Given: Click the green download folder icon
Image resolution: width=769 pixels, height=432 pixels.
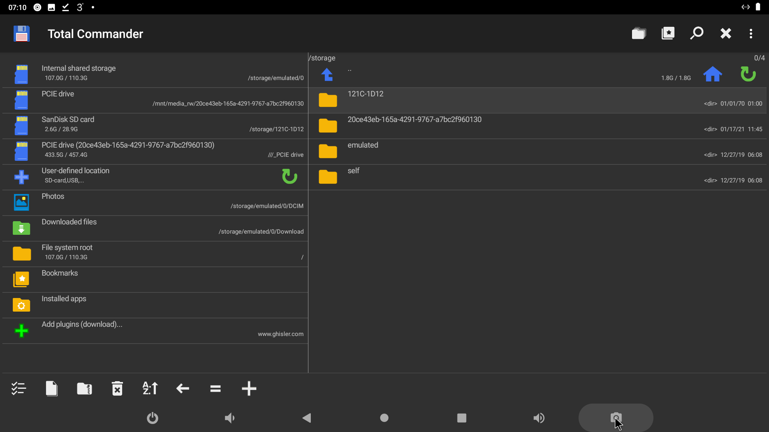Looking at the screenshot, I should (21, 228).
